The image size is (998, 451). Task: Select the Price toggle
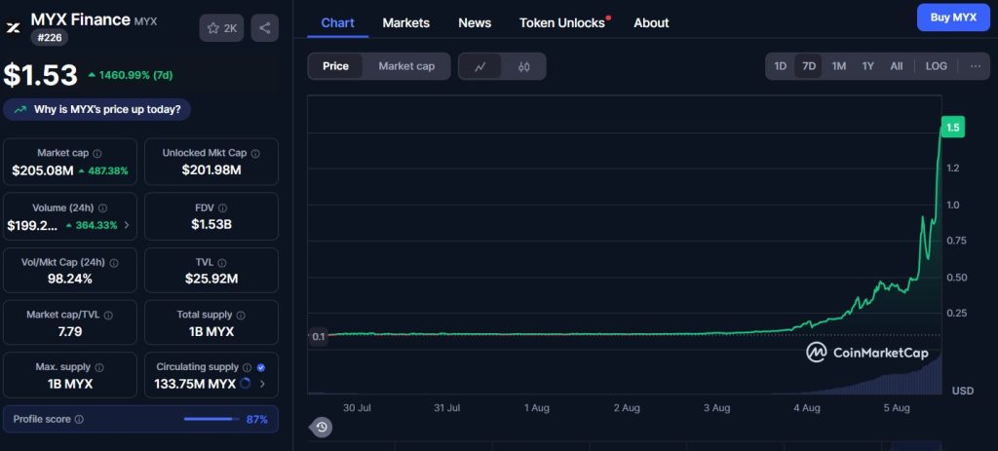coord(335,66)
